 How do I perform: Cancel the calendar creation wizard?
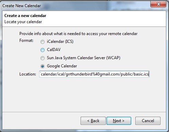pyautogui.click(x=148, y=121)
